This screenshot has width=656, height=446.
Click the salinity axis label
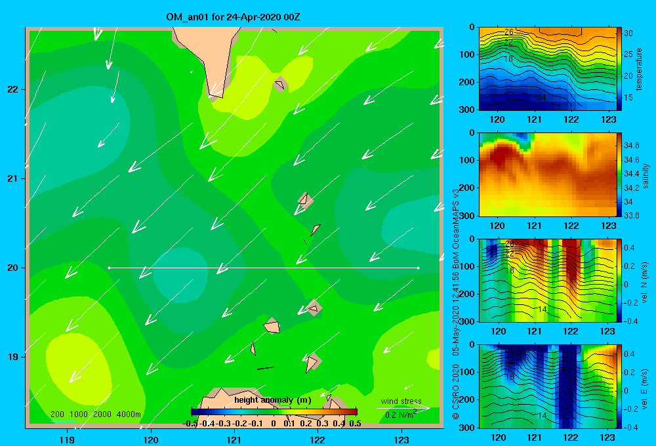click(646, 176)
